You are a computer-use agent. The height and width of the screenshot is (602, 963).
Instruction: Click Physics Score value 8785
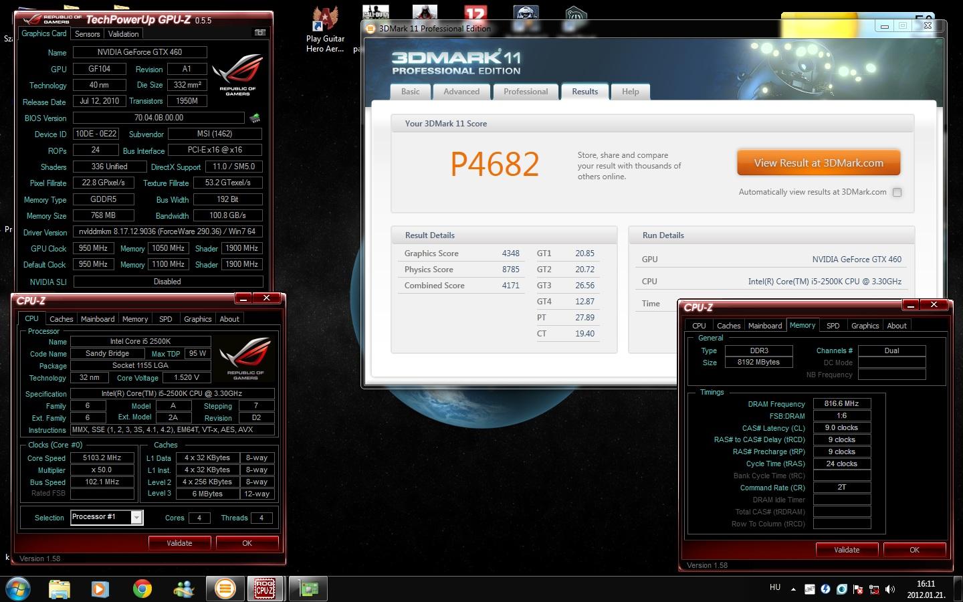point(511,270)
